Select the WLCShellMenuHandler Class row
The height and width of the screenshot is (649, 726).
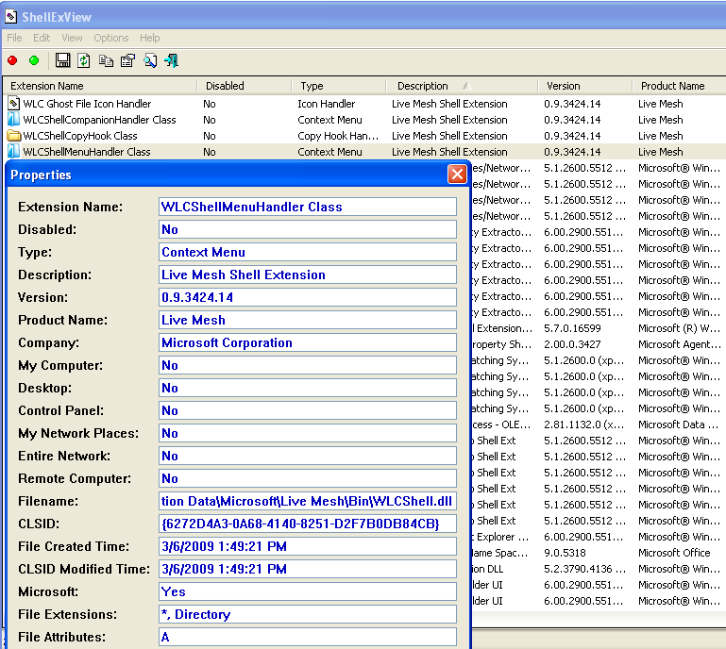tap(364, 152)
